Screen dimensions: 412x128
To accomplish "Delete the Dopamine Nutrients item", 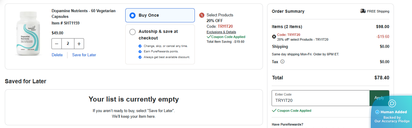I will (57, 55).
